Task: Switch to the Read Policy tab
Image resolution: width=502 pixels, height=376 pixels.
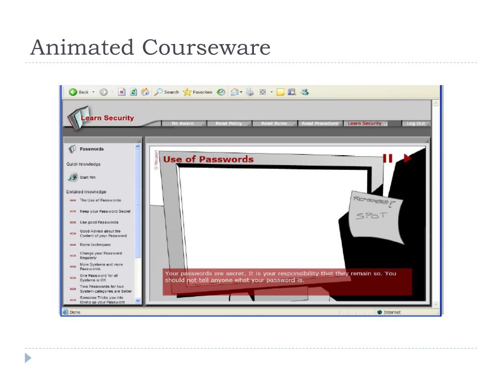Action: pos(229,123)
